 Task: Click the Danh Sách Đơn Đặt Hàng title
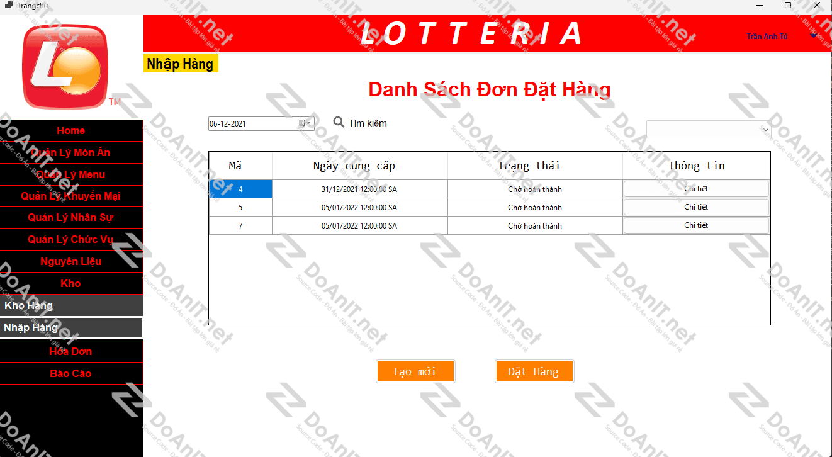(x=490, y=89)
